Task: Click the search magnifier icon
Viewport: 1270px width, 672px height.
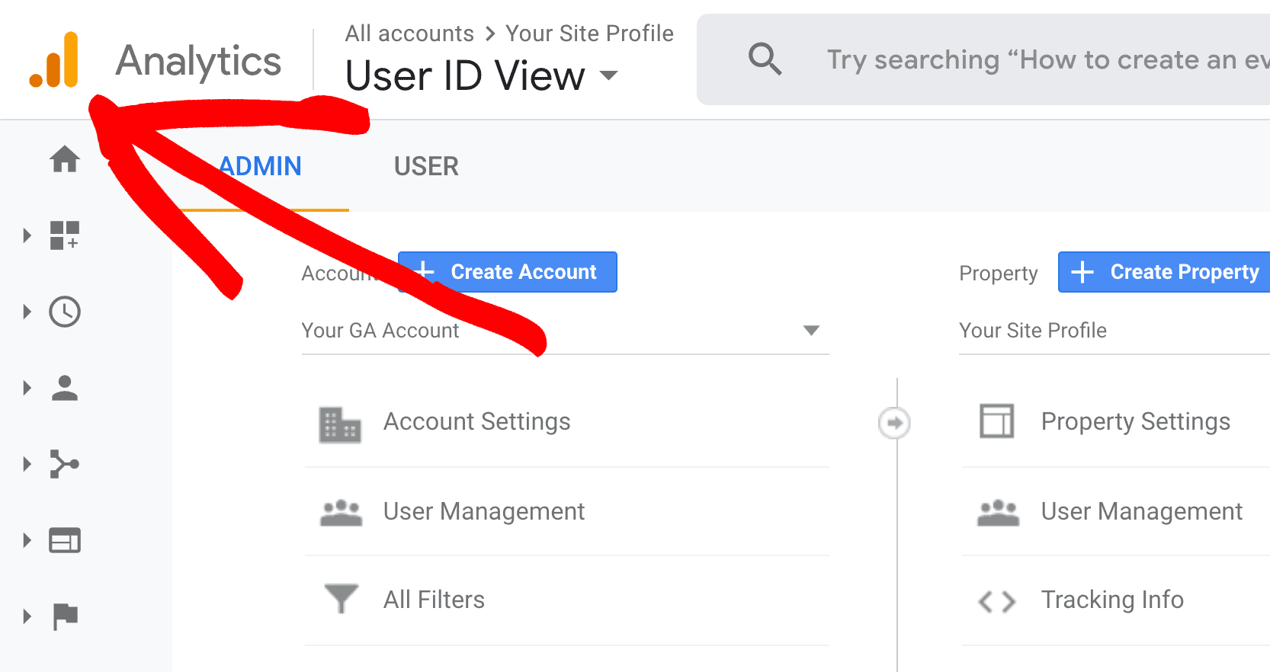Action: (765, 59)
